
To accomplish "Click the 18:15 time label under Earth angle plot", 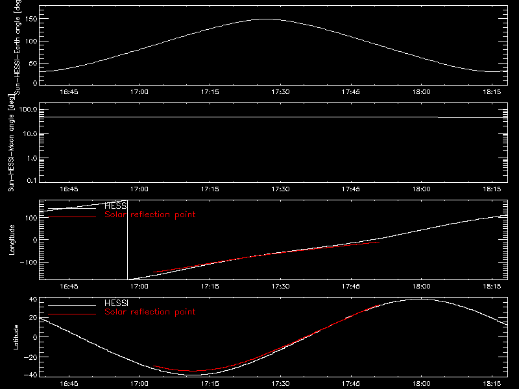I will click(492, 92).
